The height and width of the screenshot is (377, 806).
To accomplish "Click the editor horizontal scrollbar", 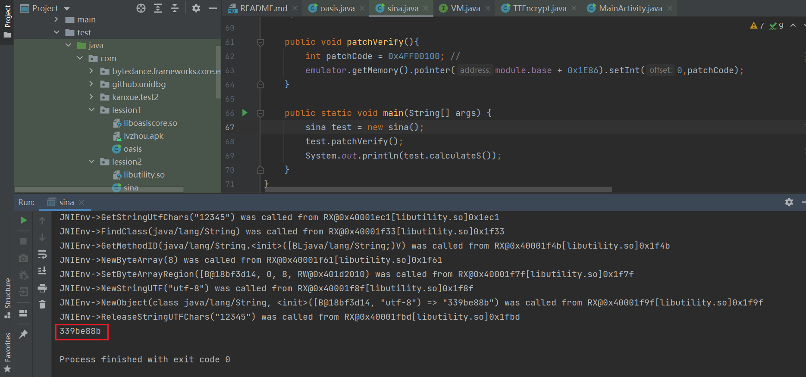I will click(x=438, y=190).
